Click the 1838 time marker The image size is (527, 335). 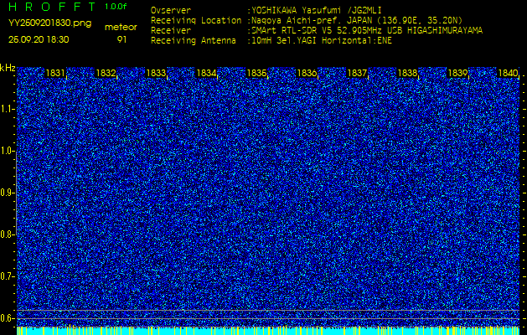point(407,73)
